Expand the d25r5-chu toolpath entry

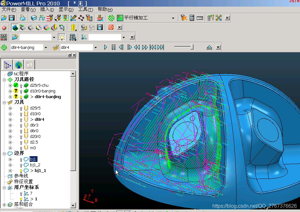tap(10, 85)
